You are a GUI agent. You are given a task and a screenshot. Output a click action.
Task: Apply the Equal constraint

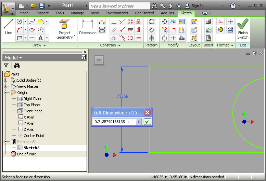point(138,38)
